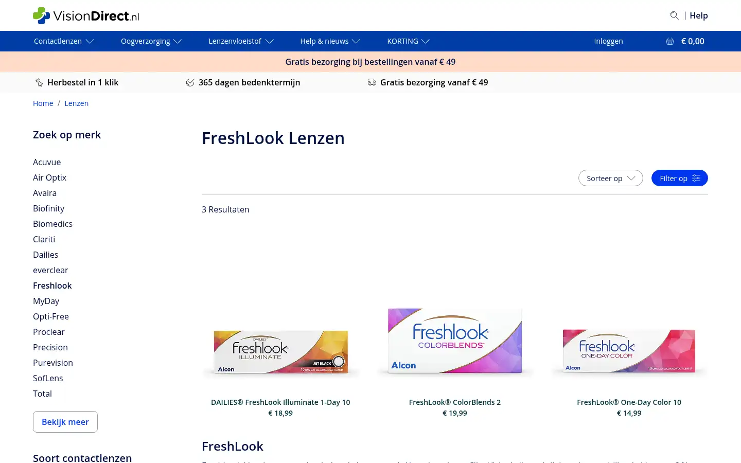The width and height of the screenshot is (741, 463).
Task: Select Precision brand
Action: [50, 347]
